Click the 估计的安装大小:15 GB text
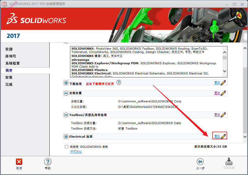Viewport: 248px width, 175px height. (210, 147)
